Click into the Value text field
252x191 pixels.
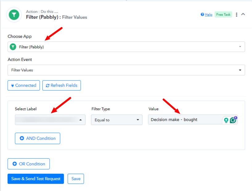point(185,120)
